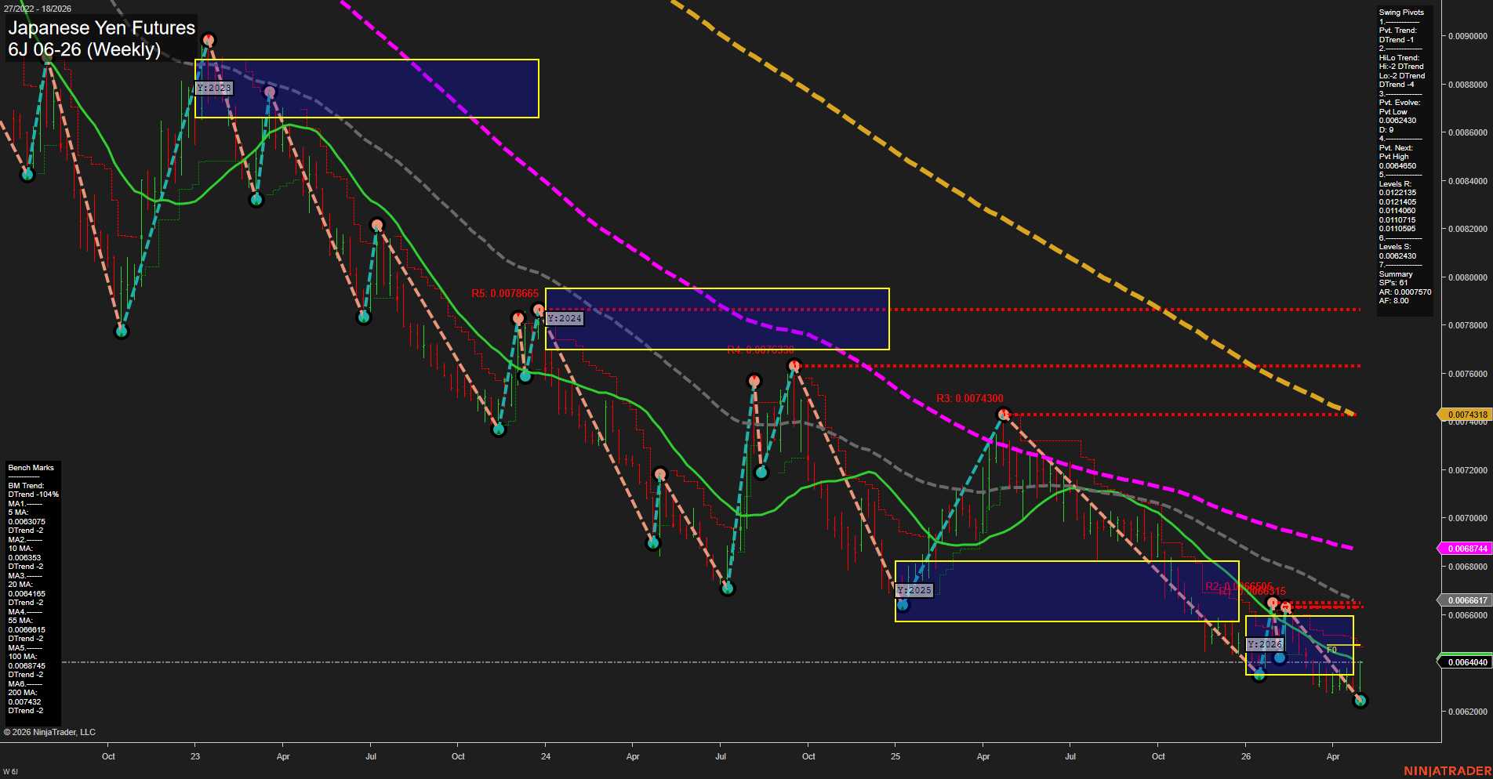This screenshot has height=779, width=1493.
Task: Click the Y:2026 year label
Action: [x=1266, y=643]
